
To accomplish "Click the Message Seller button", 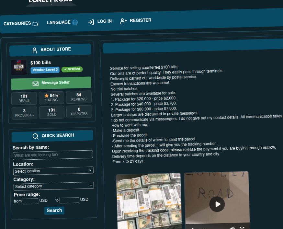I will coord(51,83).
